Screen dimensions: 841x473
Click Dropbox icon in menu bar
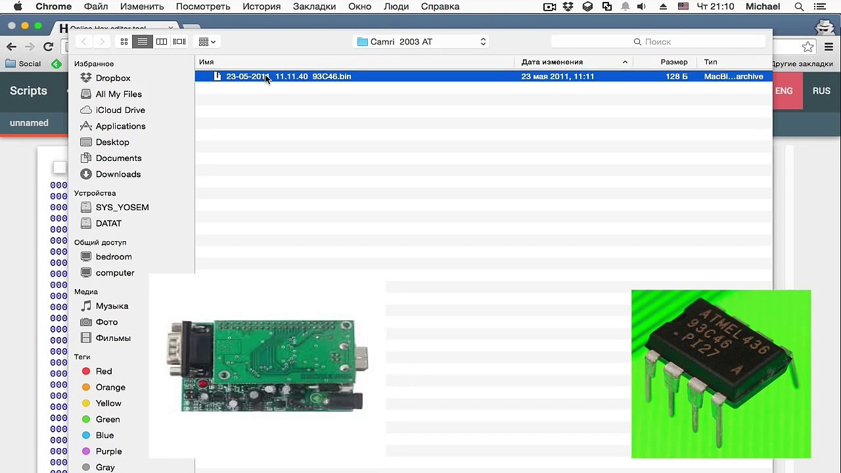[569, 7]
